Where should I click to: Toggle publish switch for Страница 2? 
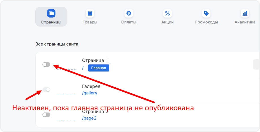click(46, 115)
